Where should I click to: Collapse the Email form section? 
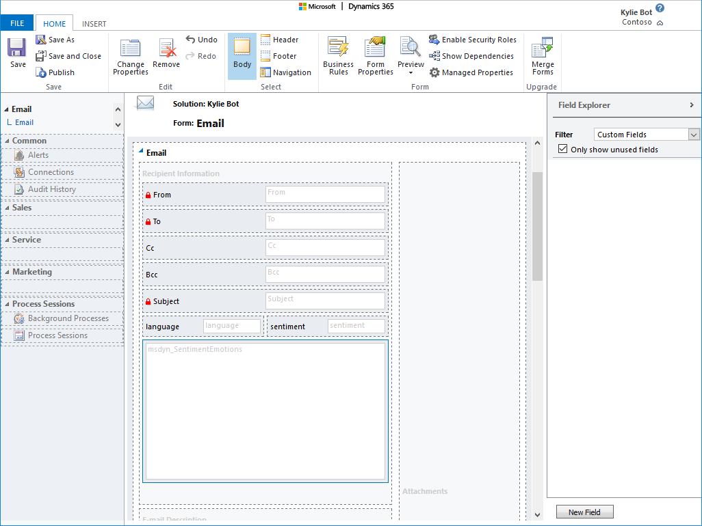coord(141,151)
